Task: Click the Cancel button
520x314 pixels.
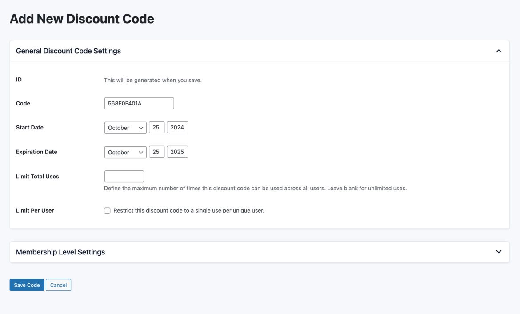Action: (58, 285)
